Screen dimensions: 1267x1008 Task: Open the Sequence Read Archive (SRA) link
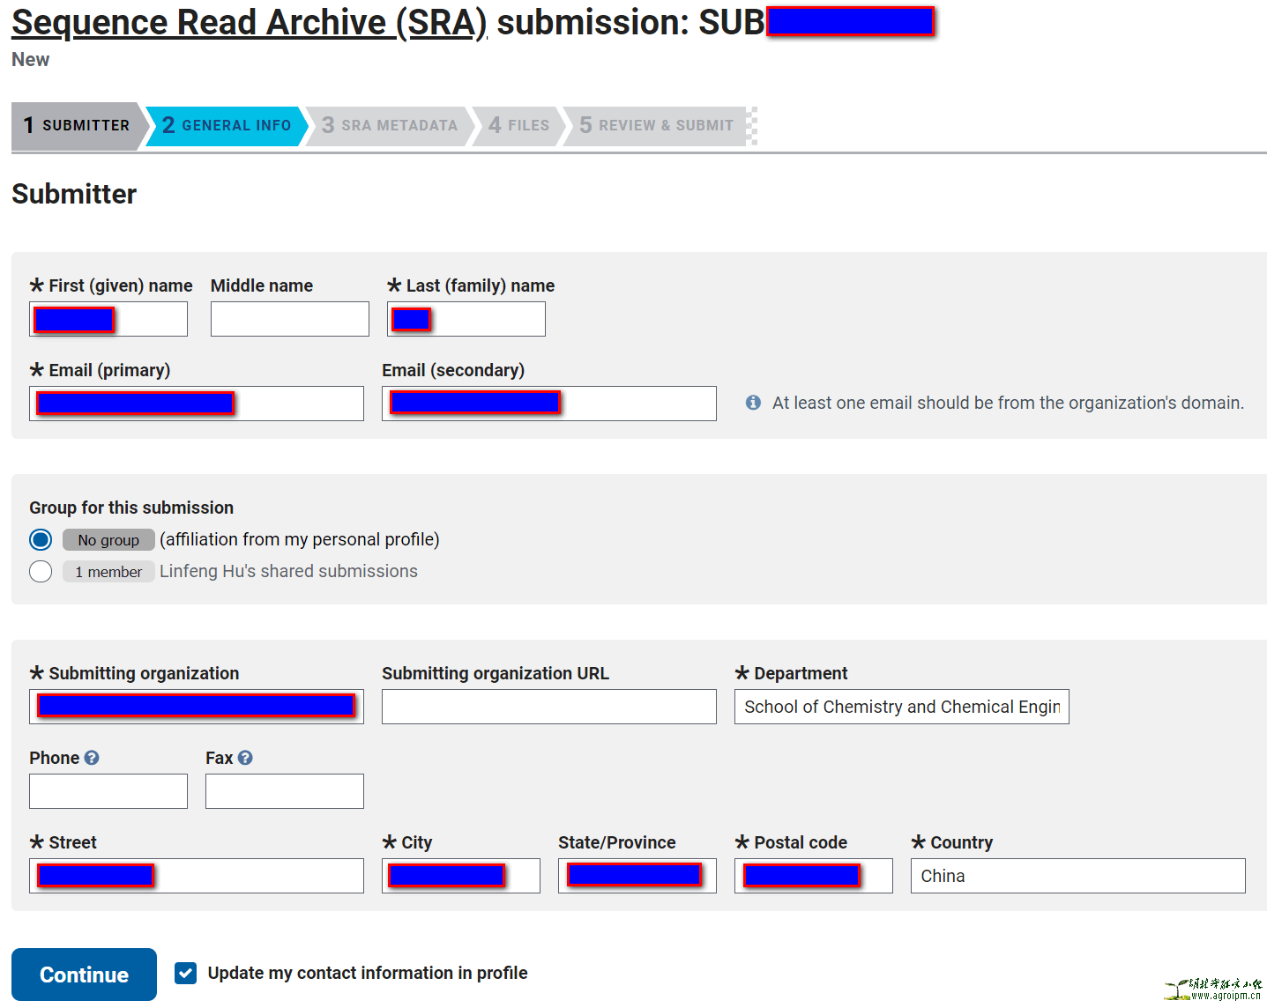[249, 23]
